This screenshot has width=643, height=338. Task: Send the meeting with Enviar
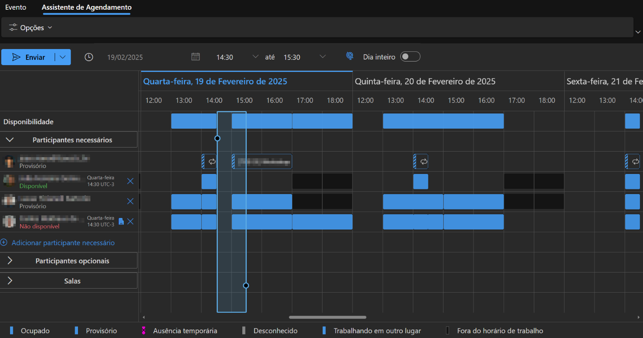pos(28,57)
